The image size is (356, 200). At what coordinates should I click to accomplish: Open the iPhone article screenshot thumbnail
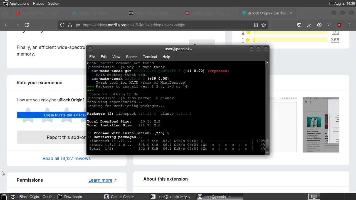pyautogui.click(x=321, y=125)
